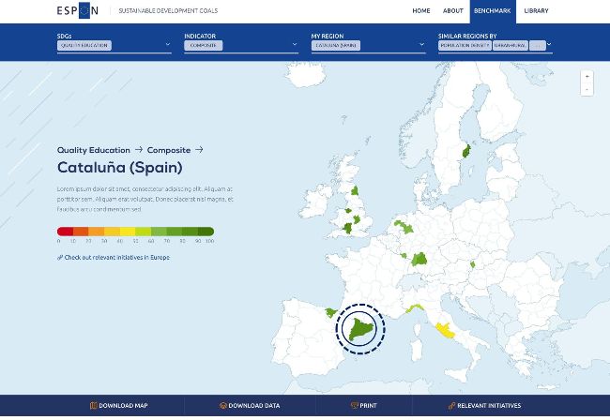Click the Download Map button
610x420 pixels.
tap(118, 406)
